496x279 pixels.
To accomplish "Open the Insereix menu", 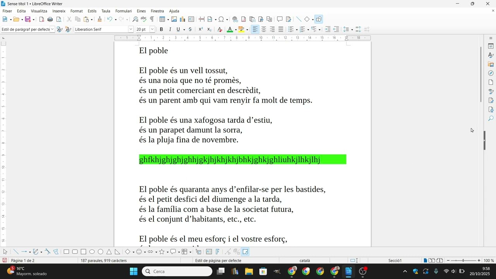I will coord(59,11).
